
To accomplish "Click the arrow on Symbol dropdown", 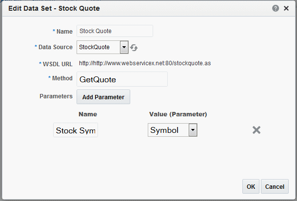I will click(x=193, y=130).
